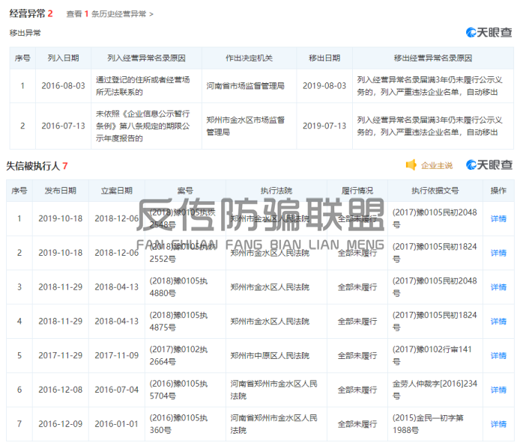This screenshot has width=520, height=448.
Task: Click the 失信被执行人 section heading
Action: (x=34, y=165)
